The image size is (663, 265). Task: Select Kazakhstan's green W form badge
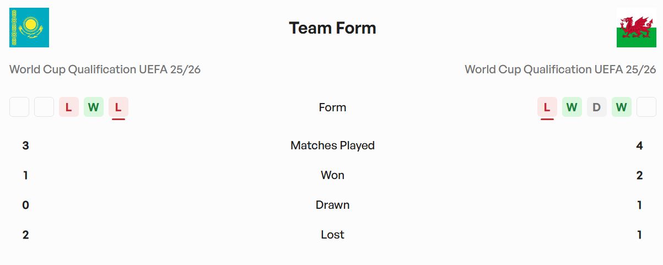[94, 107]
